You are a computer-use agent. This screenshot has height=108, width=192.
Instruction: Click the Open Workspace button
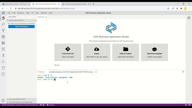[x=21, y=26]
